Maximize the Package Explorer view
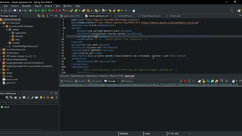Image resolution: width=242 pixels, height=136 pixels. (x=56, y=16)
